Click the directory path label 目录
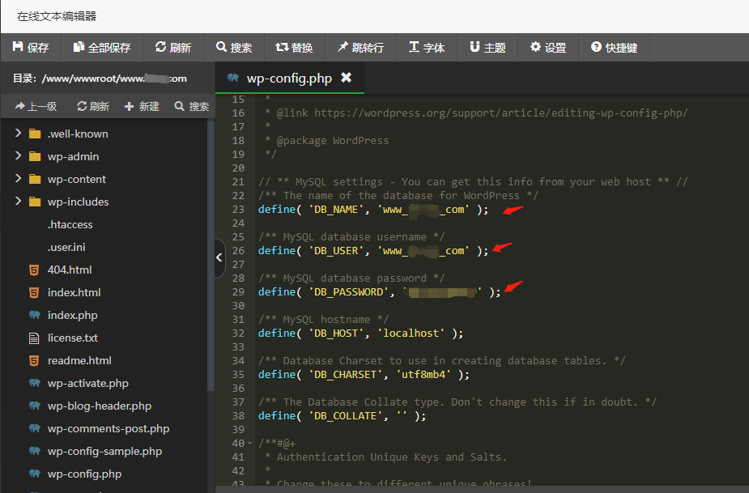The width and height of the screenshot is (749, 493). 100,79
